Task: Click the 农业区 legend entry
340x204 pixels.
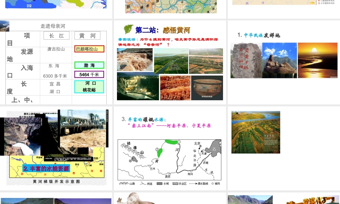Action: (180, 184)
